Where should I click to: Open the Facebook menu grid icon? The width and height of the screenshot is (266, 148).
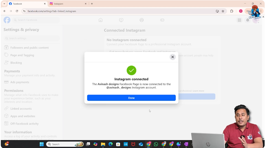pos(239,20)
